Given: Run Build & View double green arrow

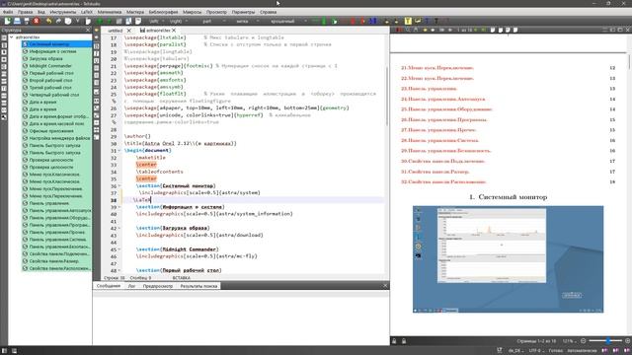Looking at the screenshot, I should coord(100,21).
